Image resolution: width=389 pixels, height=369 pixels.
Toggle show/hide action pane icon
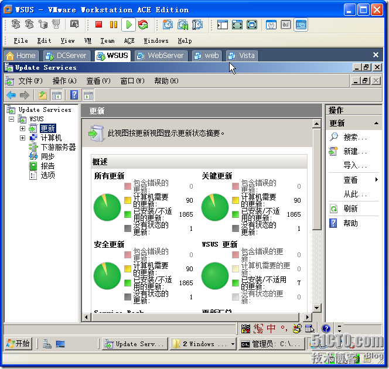(x=88, y=95)
